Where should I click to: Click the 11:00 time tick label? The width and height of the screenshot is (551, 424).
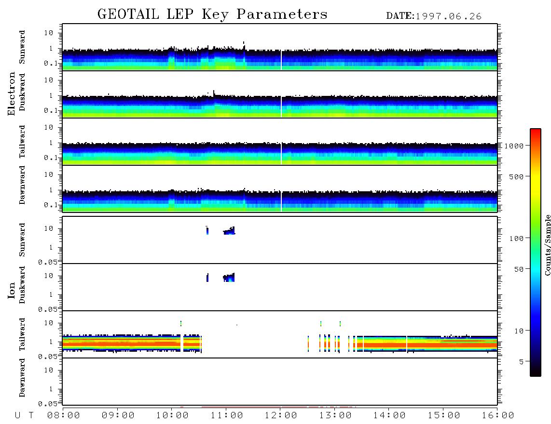[227, 416]
